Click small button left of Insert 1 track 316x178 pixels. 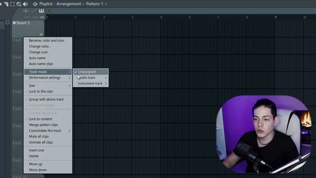pyautogui.click(x=8, y=22)
